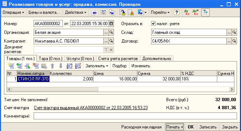Click the Расходная накладная button

click(141, 127)
